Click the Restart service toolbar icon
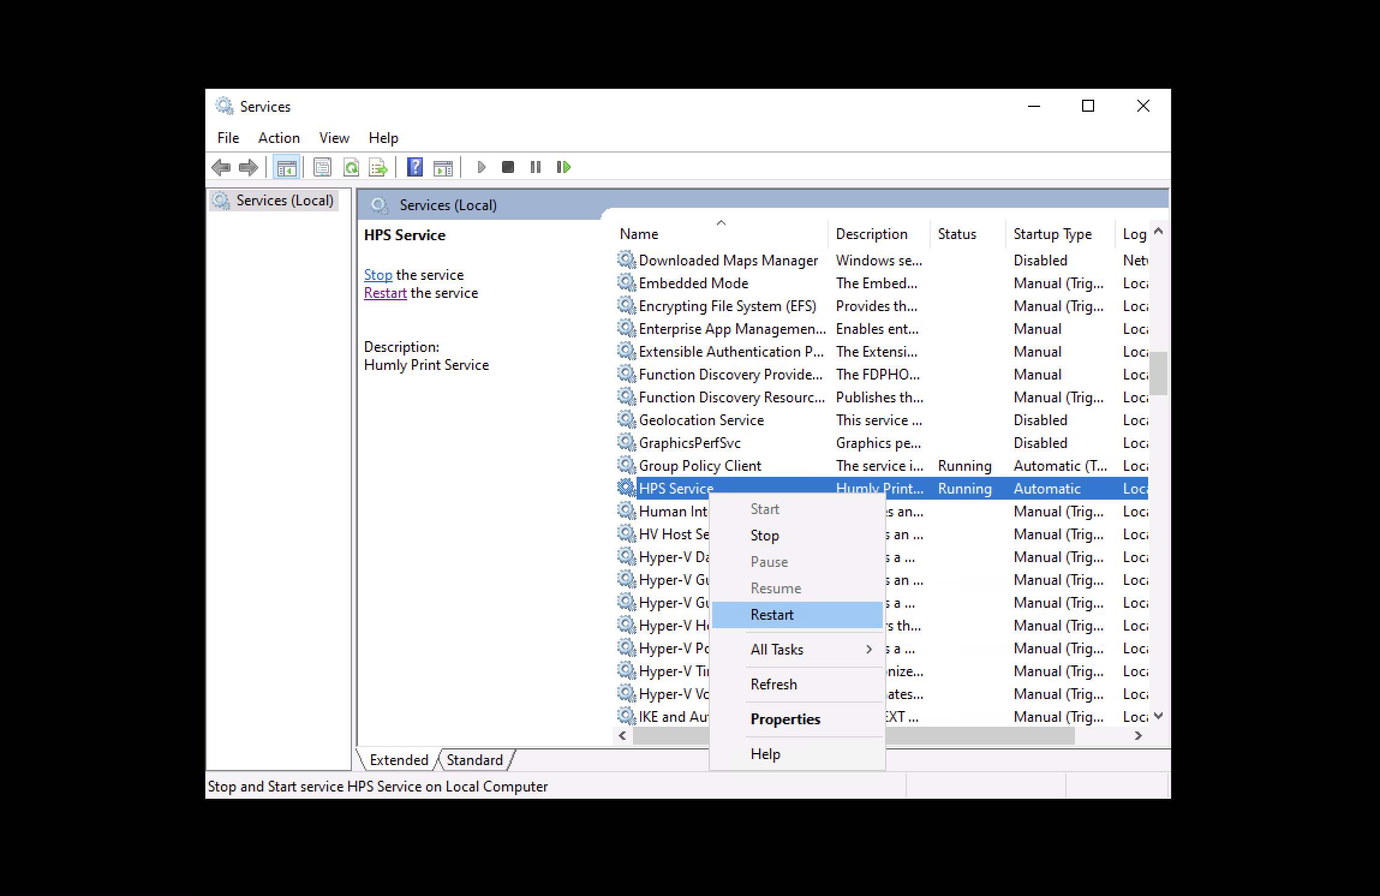Screen dimensions: 1380x896 click(563, 167)
